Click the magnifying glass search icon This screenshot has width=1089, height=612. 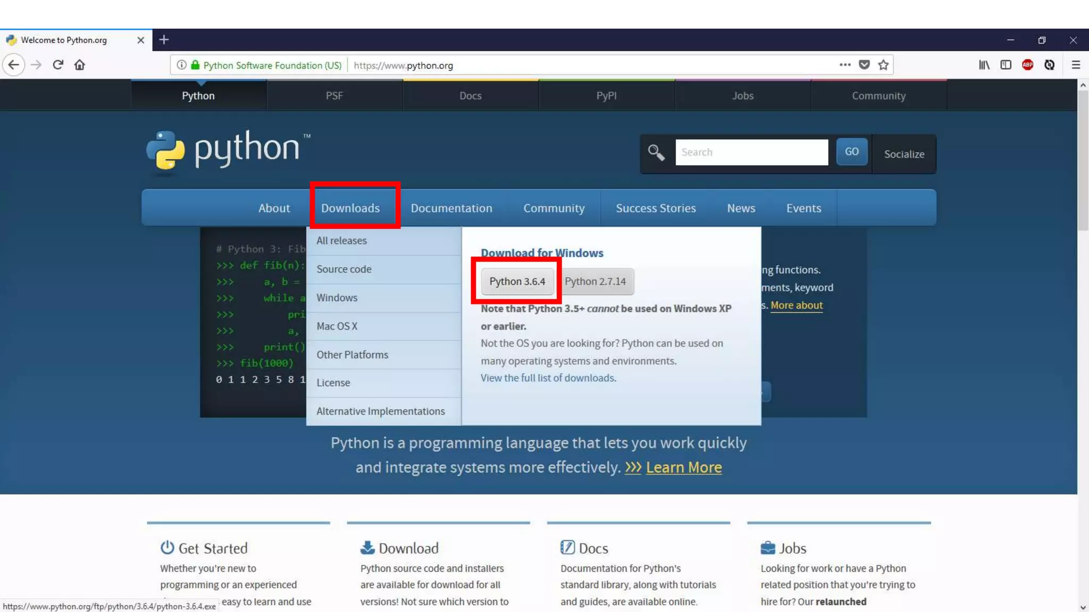click(656, 152)
